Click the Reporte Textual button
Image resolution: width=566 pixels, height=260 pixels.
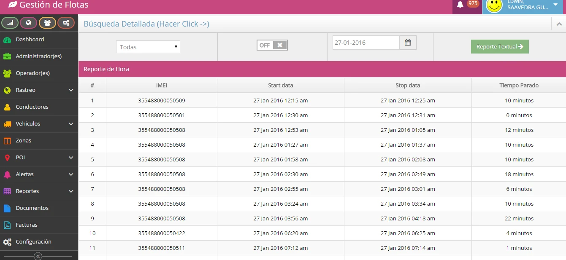500,47
